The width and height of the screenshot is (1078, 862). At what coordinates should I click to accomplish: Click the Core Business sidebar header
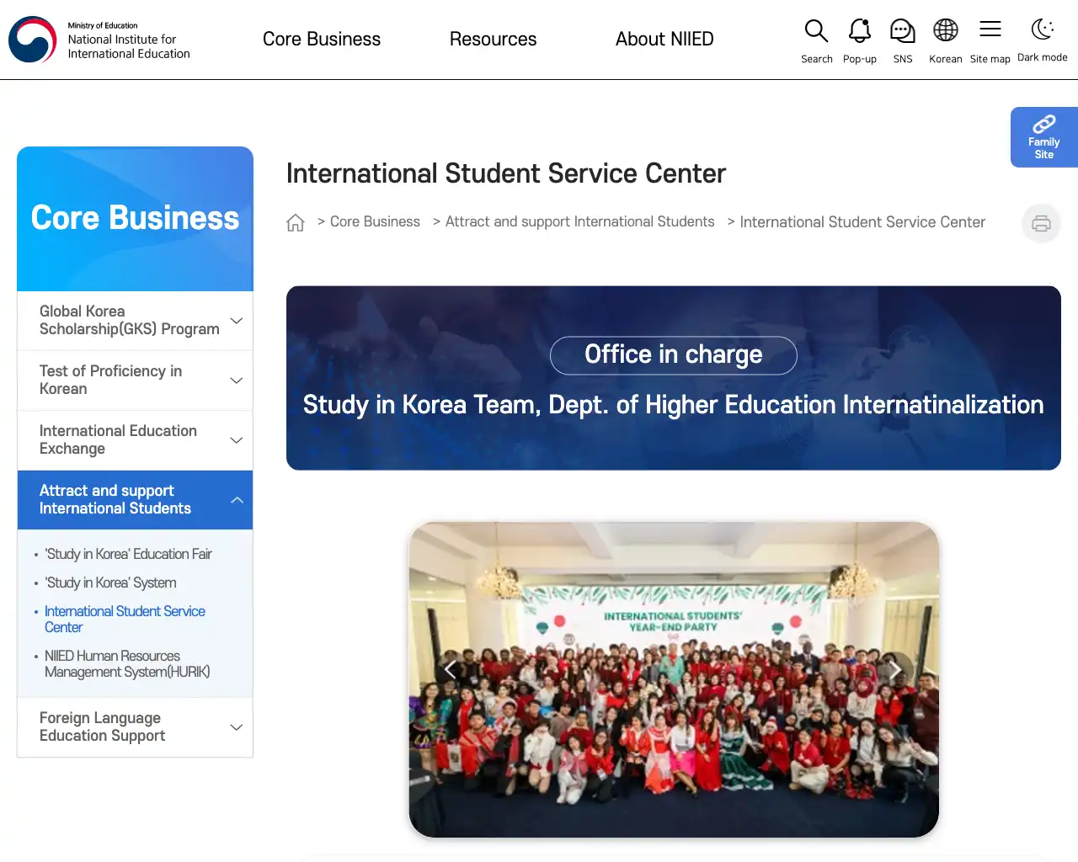[135, 219]
